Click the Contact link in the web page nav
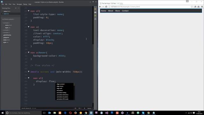The image size is (204, 115). click(125, 11)
